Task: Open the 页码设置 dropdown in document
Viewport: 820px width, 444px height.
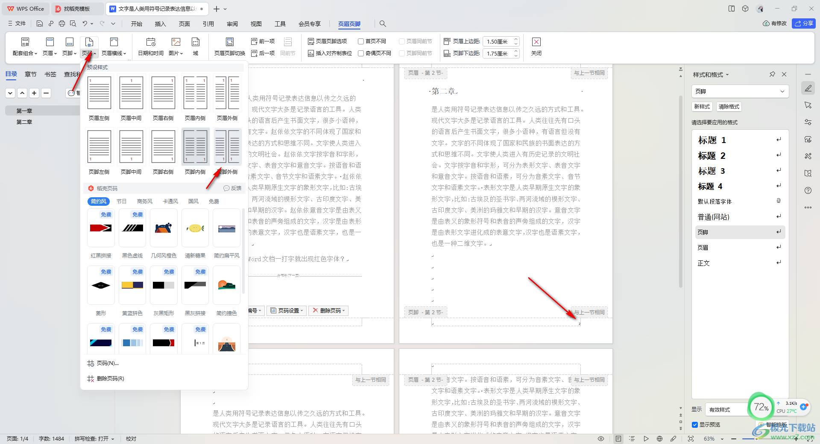Action: pos(287,311)
